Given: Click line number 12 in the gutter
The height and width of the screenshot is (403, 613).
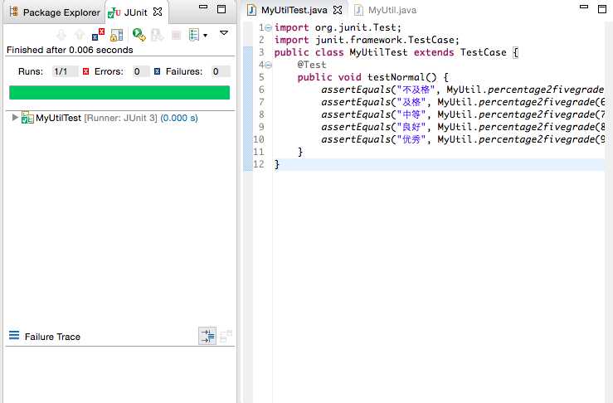Looking at the screenshot, I should coord(259,164).
